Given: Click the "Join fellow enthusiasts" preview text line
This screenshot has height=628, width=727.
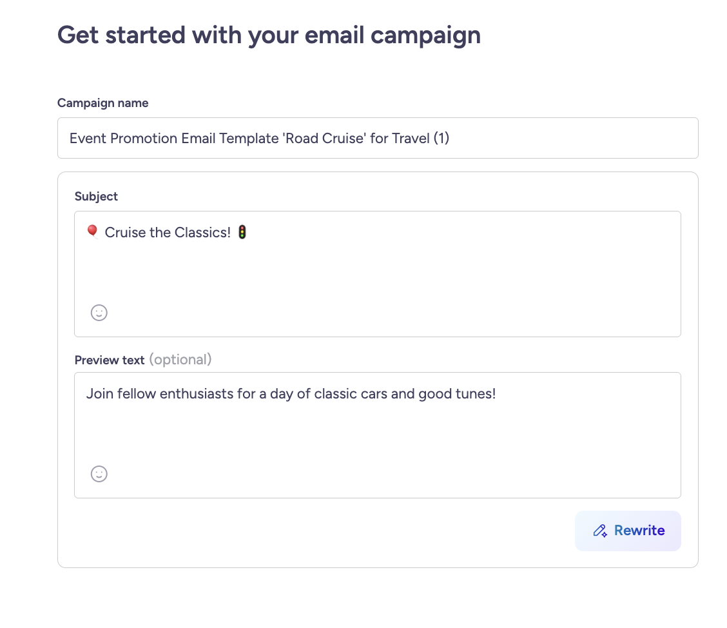Looking at the screenshot, I should pyautogui.click(x=290, y=394).
